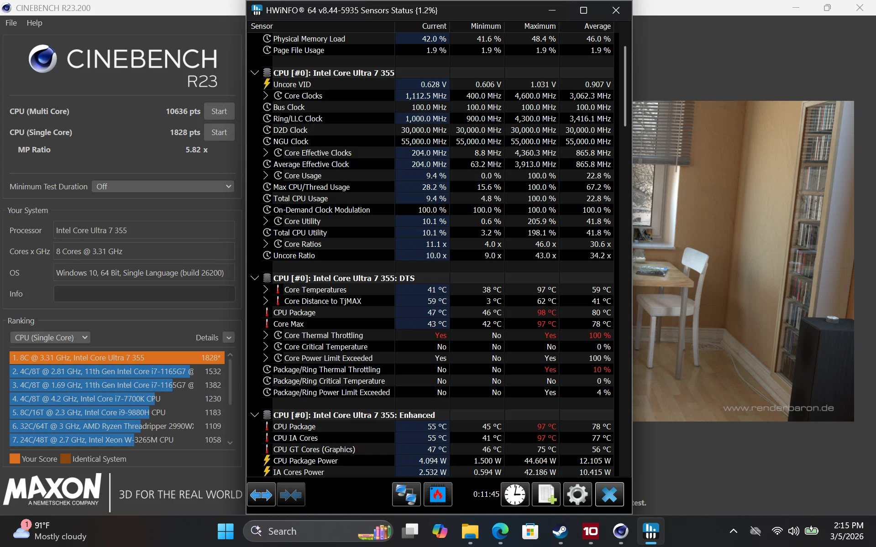Open Windows Start menu
The height and width of the screenshot is (547, 876).
pyautogui.click(x=226, y=531)
